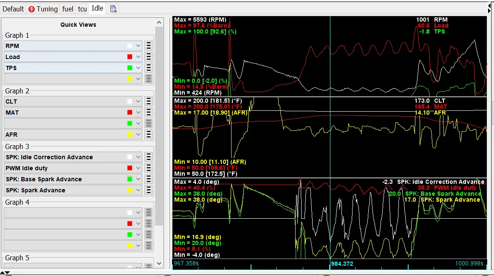This screenshot has height=276, width=494.
Task: Expand SPK: Base Spark Advance dropdown
Action: point(138,179)
